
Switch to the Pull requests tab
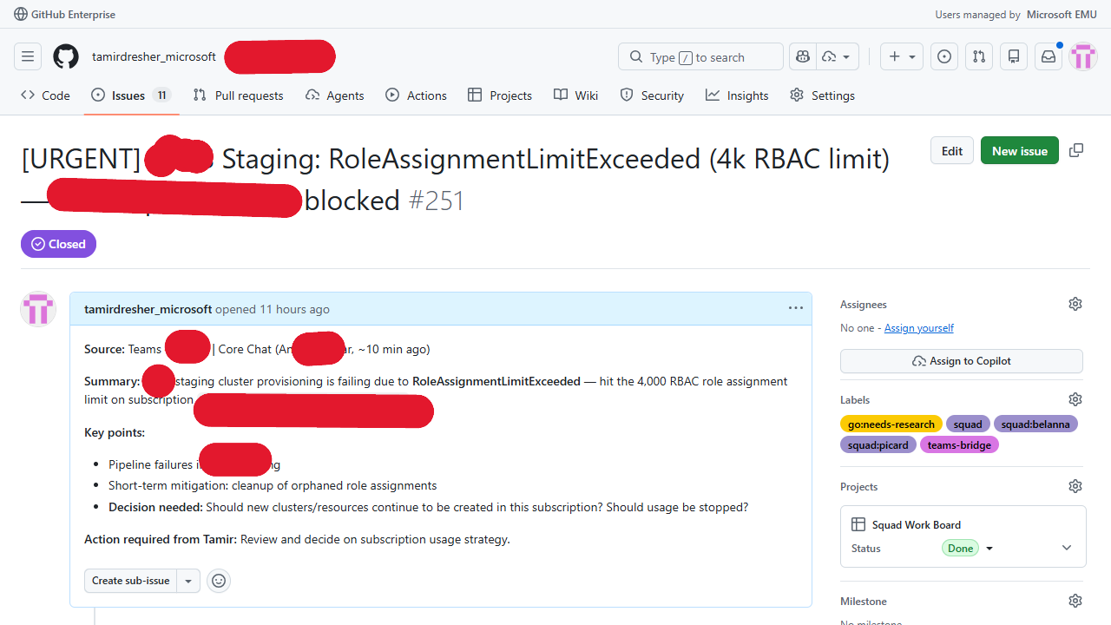[x=238, y=95]
